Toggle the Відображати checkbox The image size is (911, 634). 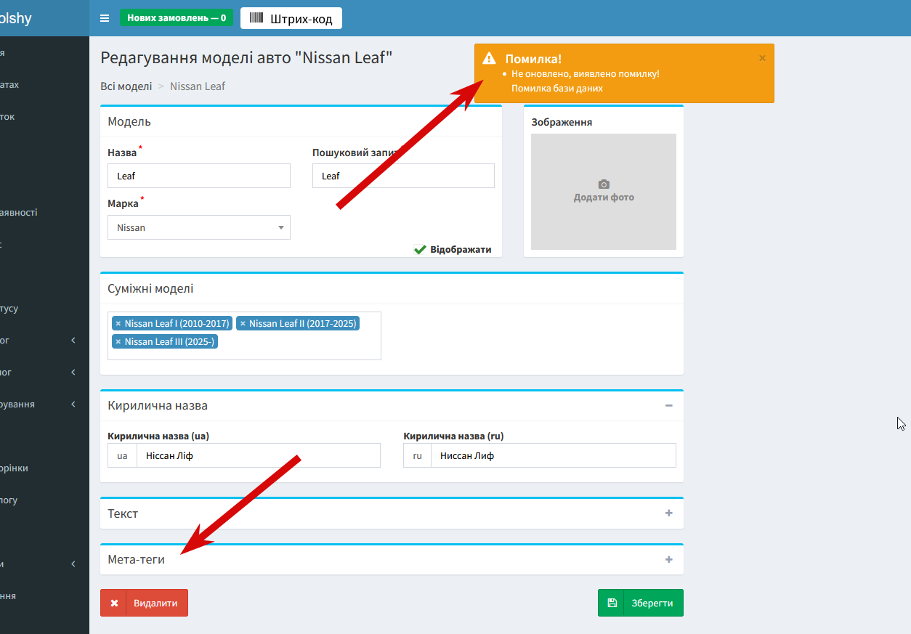coord(420,249)
